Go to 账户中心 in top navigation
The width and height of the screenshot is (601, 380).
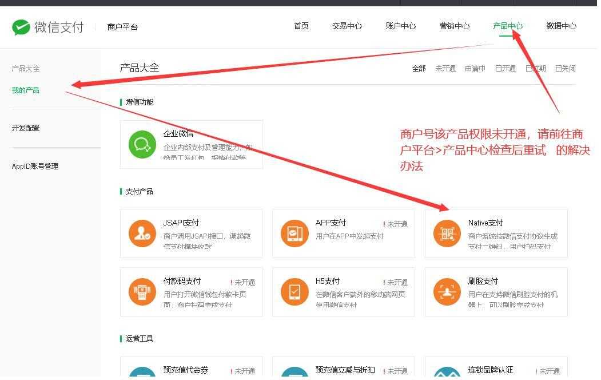pyautogui.click(x=400, y=26)
